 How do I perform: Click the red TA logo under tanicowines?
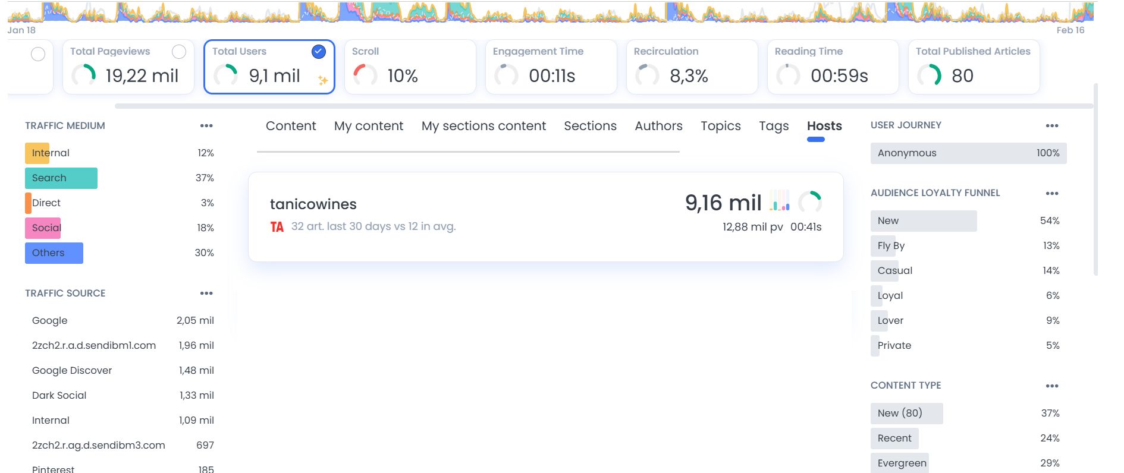point(277,227)
